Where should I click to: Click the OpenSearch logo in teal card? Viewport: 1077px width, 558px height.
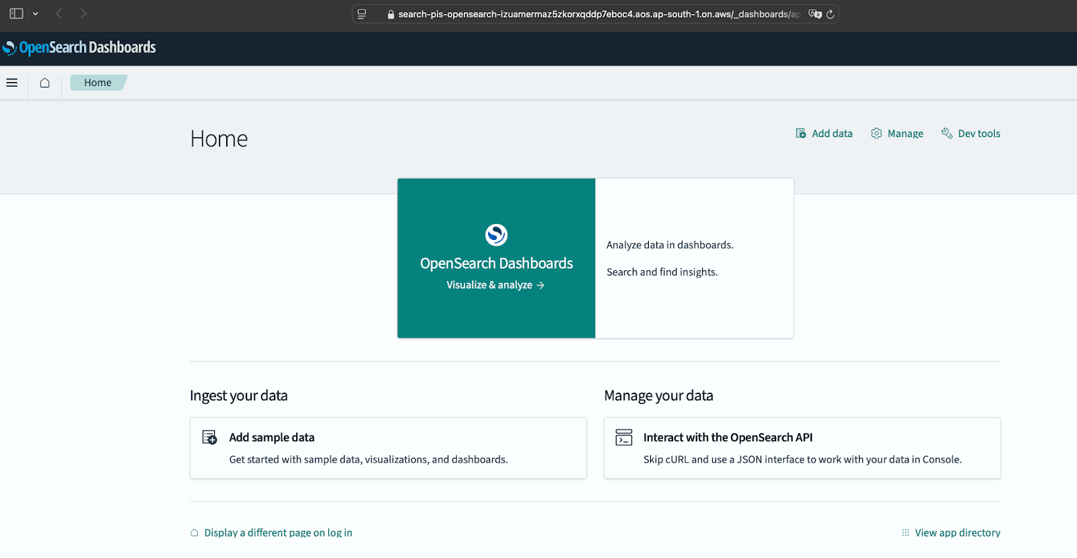click(496, 235)
